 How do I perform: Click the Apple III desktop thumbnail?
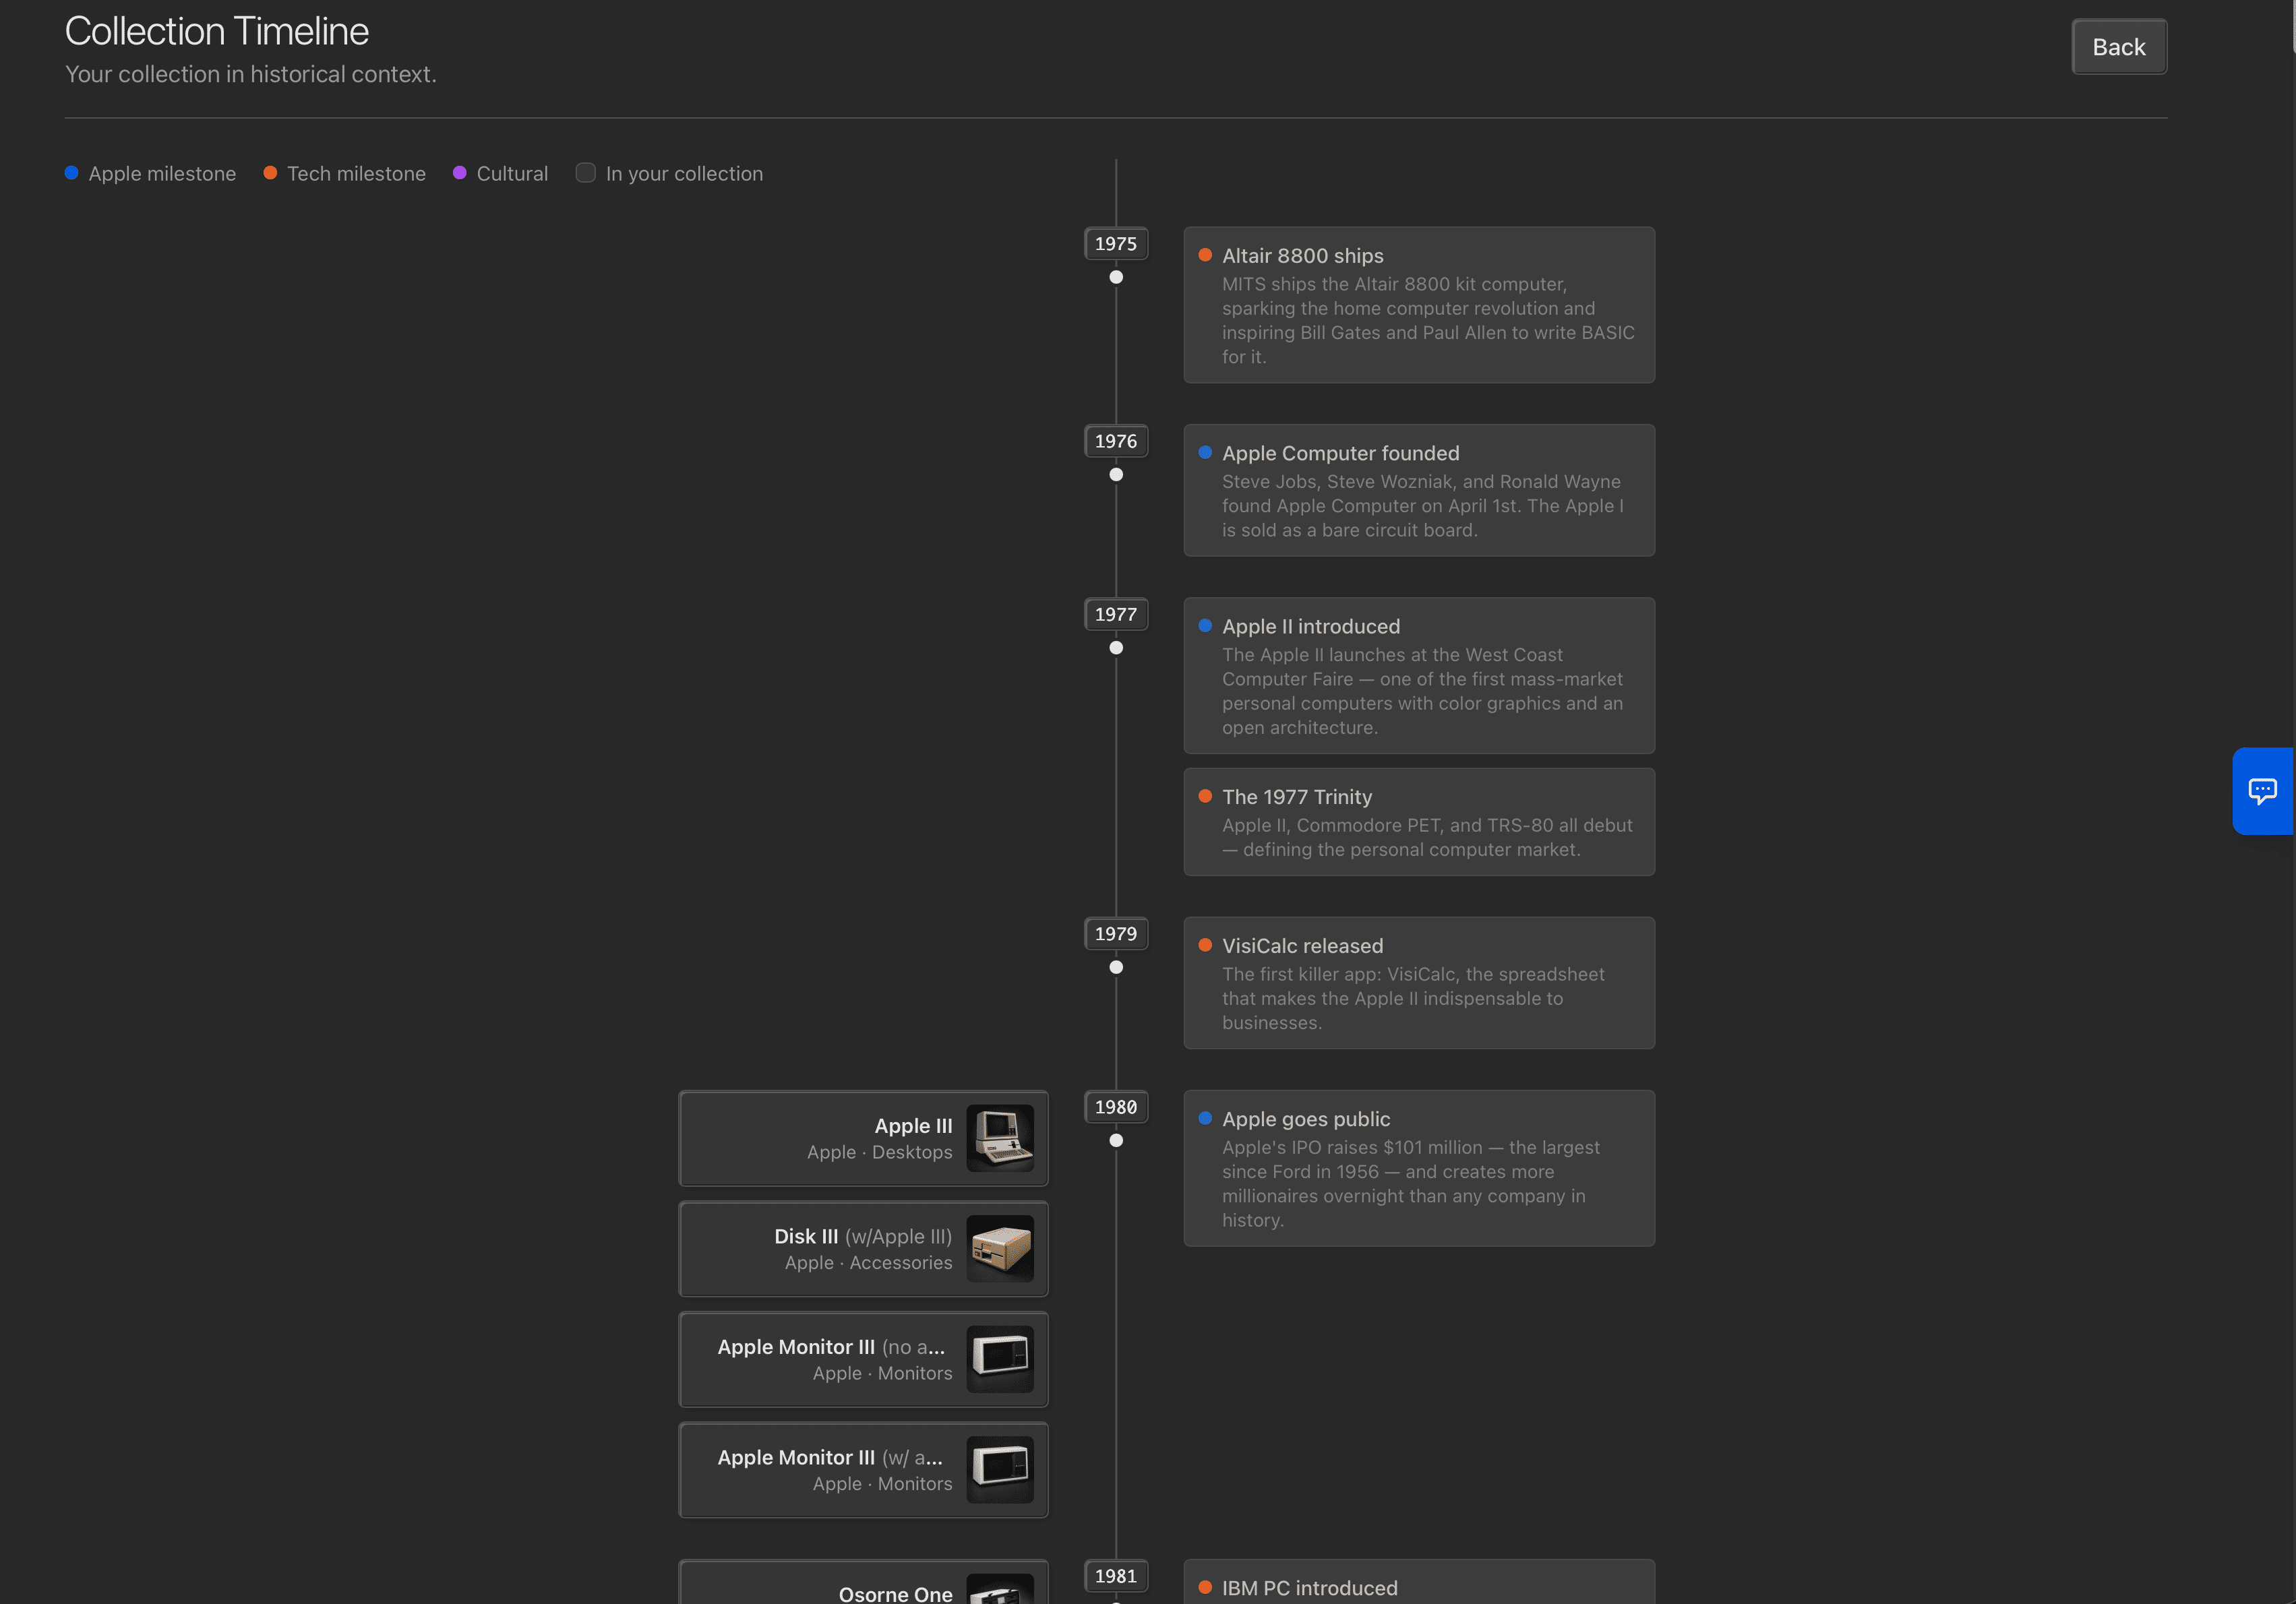pos(1000,1138)
